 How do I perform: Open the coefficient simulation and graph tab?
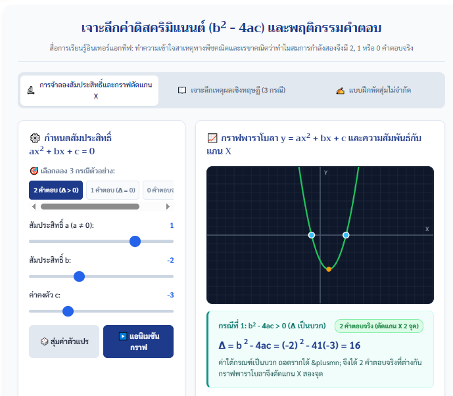point(89,91)
